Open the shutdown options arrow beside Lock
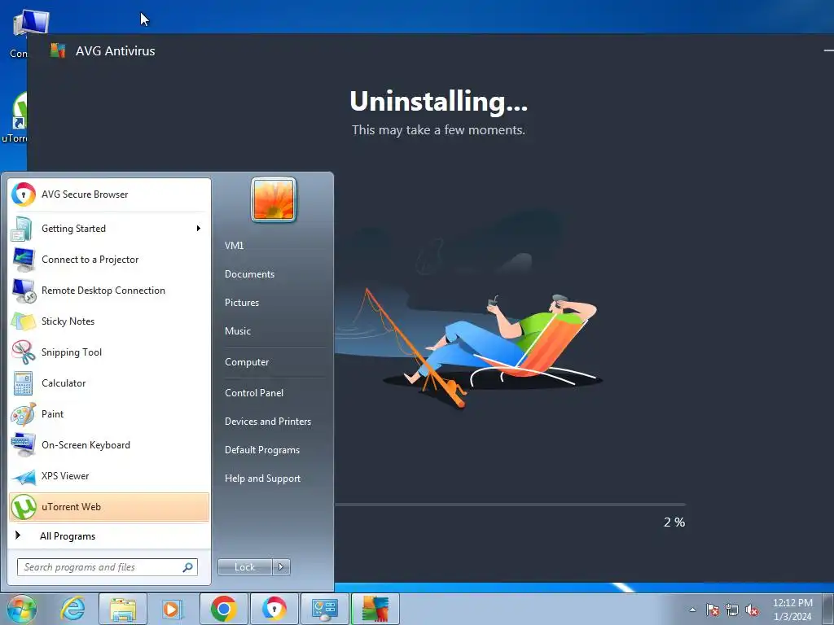Viewport: 834px width, 625px height. [x=281, y=567]
